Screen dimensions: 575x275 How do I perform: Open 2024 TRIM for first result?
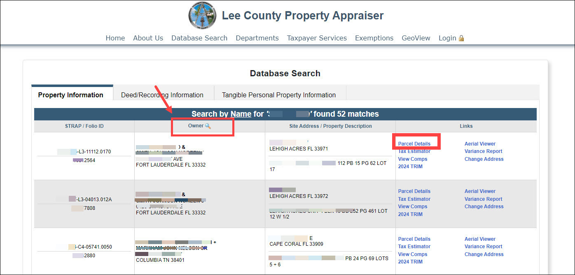coord(410,167)
